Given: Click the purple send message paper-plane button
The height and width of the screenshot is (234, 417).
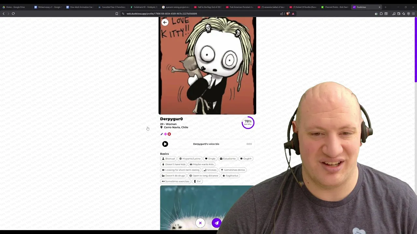Looking at the screenshot, I should pyautogui.click(x=216, y=223).
